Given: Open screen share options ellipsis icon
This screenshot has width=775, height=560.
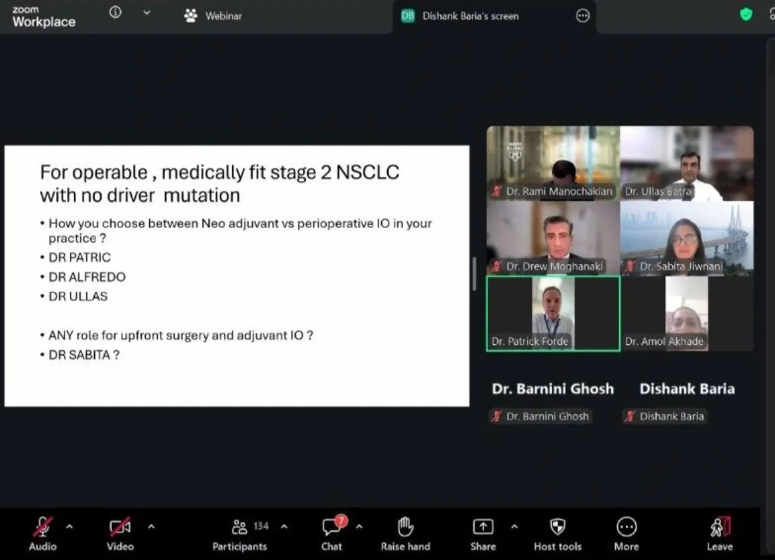Looking at the screenshot, I should click(x=583, y=16).
